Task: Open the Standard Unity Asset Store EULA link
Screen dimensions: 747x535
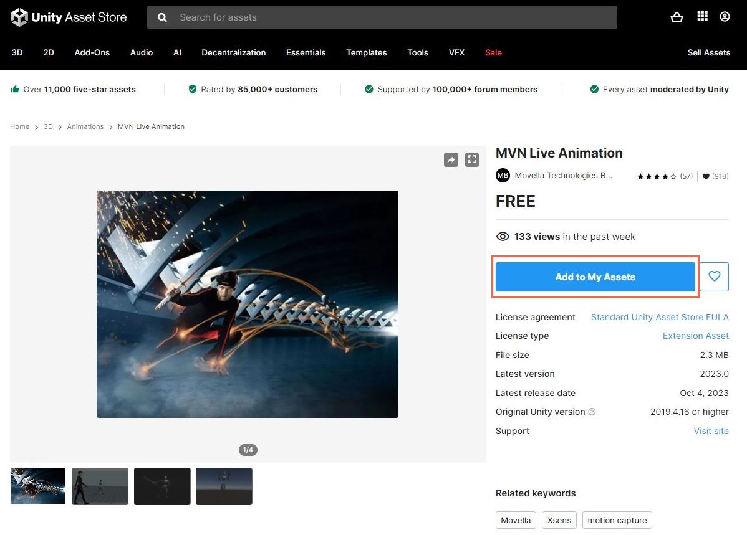Action: 660,317
